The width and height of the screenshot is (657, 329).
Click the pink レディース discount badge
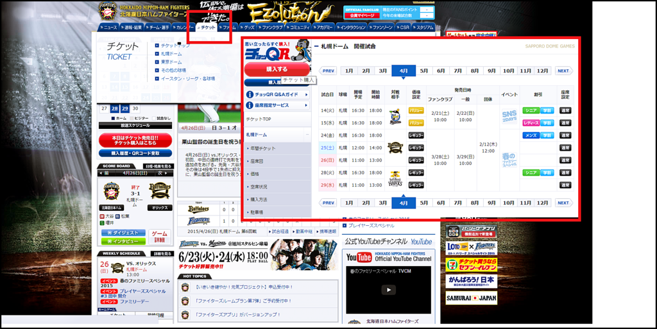click(x=531, y=123)
